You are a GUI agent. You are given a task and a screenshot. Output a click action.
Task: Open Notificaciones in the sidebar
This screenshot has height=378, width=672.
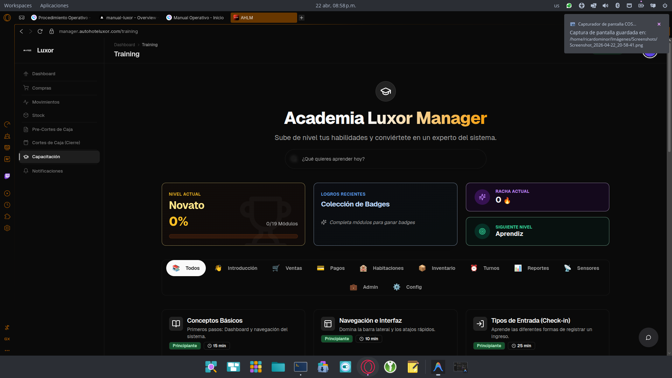(59, 171)
